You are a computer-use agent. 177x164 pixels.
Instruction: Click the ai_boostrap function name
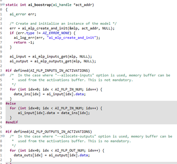click(40, 5)
